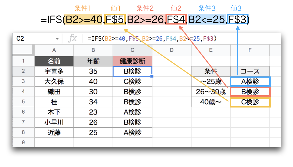Select the age cell with 25

tap(93, 133)
